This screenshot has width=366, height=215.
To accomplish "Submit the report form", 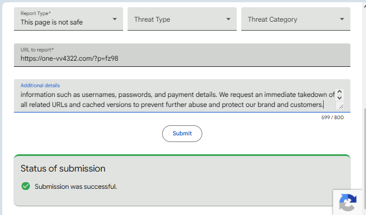I will (182, 134).
